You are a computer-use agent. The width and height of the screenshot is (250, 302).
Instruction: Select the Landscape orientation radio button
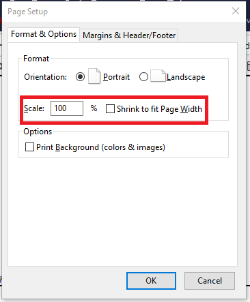[143, 77]
